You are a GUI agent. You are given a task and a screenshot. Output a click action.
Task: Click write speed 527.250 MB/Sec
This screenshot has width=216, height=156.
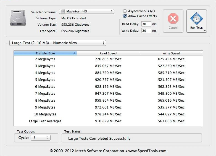click(x=171, y=66)
